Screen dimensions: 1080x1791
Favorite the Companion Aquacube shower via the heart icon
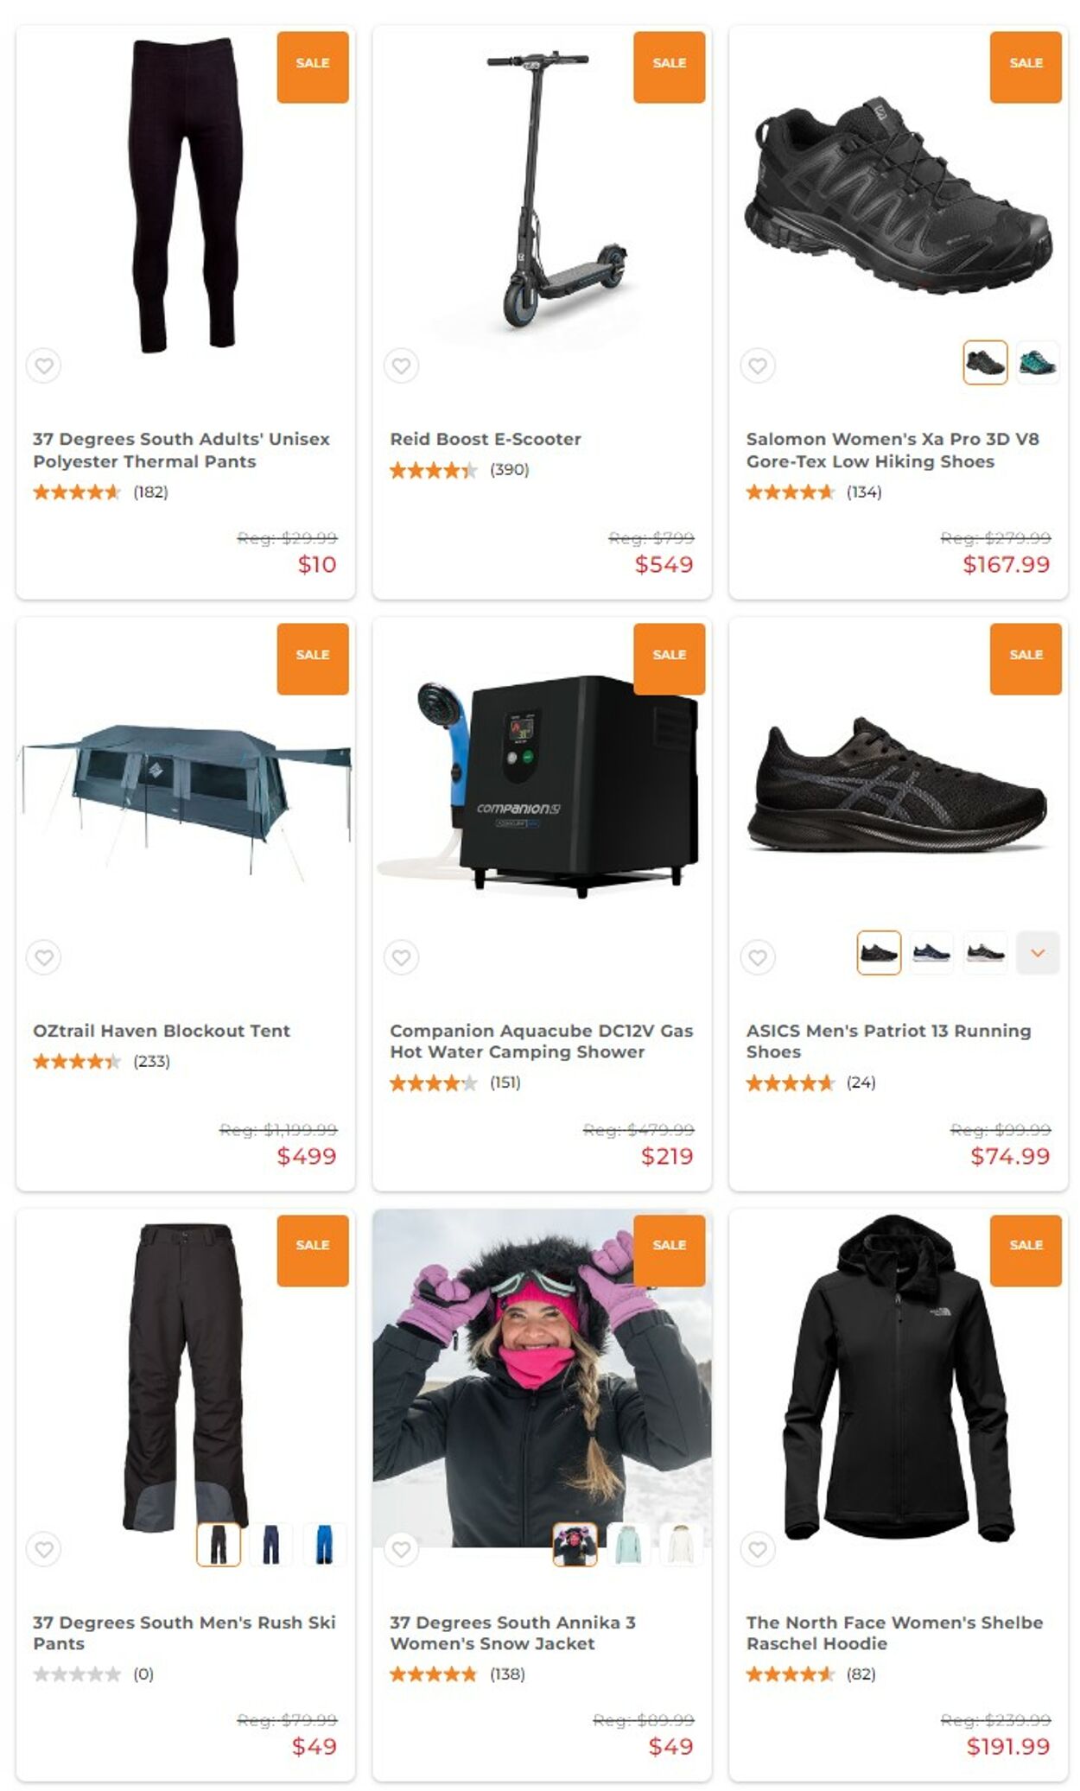tap(401, 957)
